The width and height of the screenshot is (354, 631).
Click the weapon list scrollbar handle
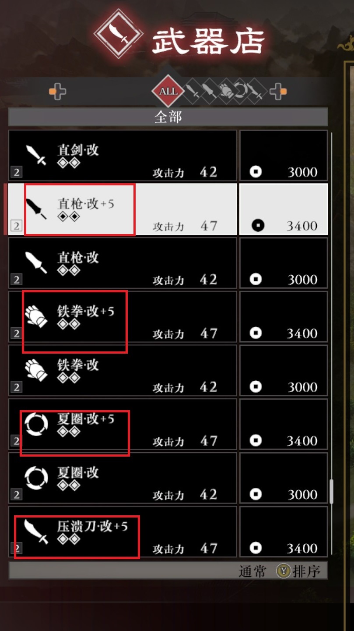[331, 491]
